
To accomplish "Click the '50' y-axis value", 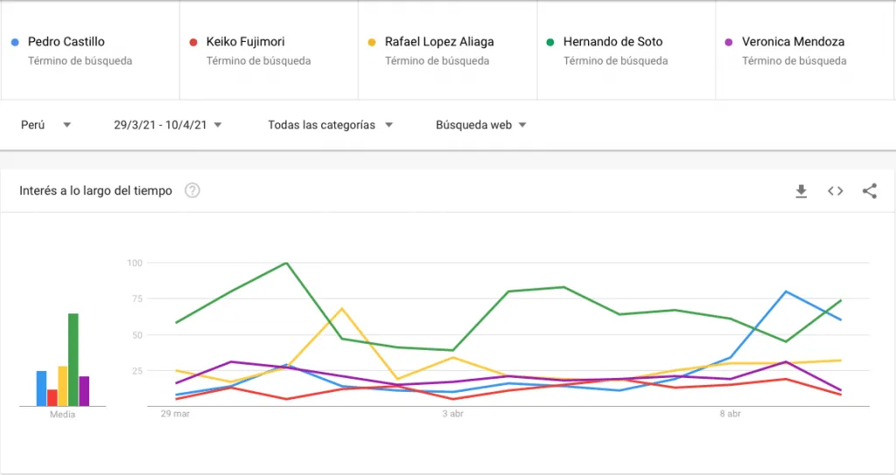I will click(136, 335).
